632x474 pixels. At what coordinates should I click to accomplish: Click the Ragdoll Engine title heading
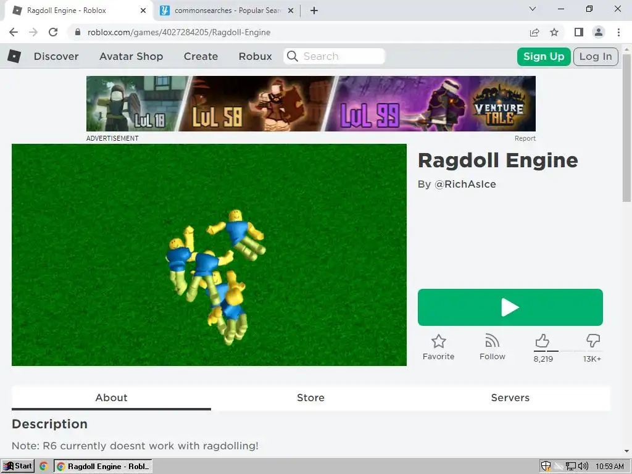(x=498, y=160)
